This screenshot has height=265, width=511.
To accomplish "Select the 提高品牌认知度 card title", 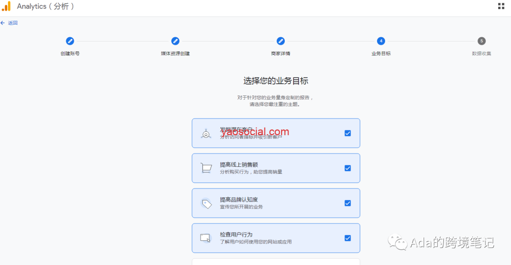I will point(239,199).
